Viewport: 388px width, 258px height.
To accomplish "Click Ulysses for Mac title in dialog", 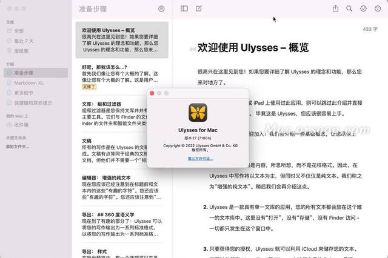I will point(198,130).
